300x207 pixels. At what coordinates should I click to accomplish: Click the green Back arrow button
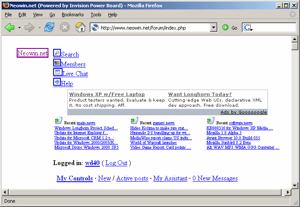point(9,27)
